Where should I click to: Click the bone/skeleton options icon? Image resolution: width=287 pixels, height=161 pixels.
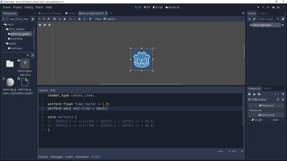coord(90,19)
